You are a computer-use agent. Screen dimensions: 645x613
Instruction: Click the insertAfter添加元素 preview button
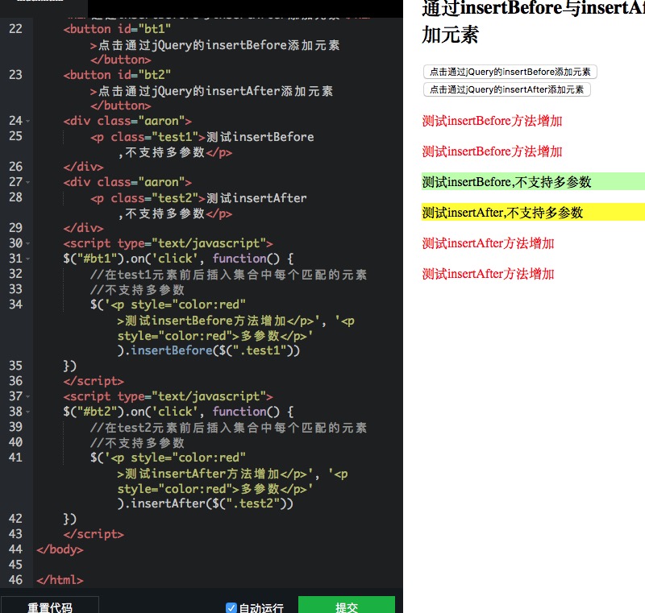[x=507, y=89]
